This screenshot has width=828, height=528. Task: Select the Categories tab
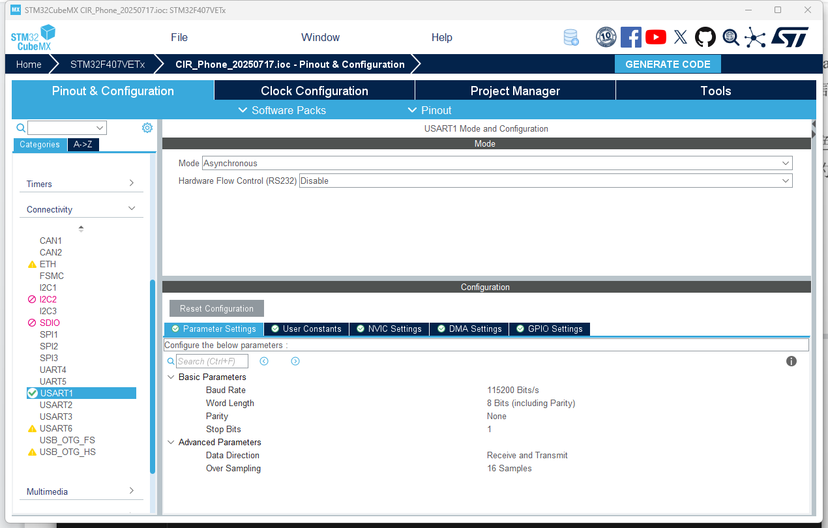40,145
